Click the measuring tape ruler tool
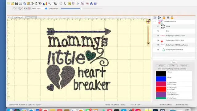 coord(55,3)
